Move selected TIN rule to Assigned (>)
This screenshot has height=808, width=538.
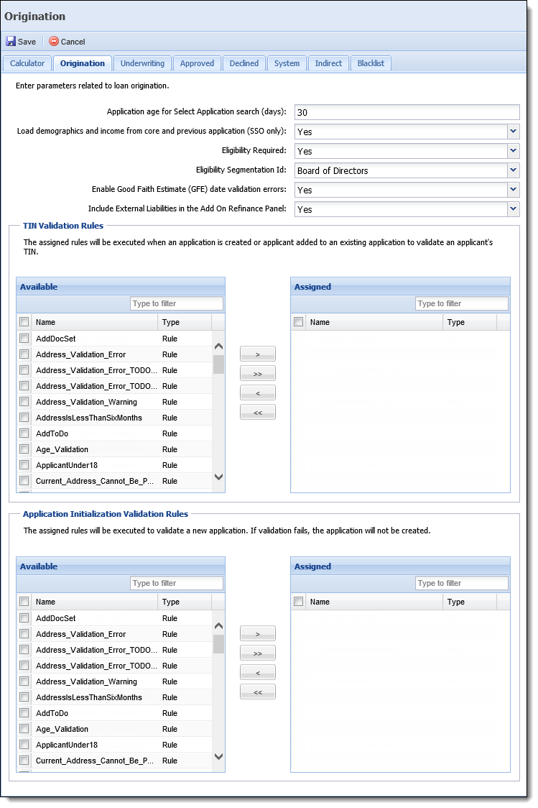[257, 354]
